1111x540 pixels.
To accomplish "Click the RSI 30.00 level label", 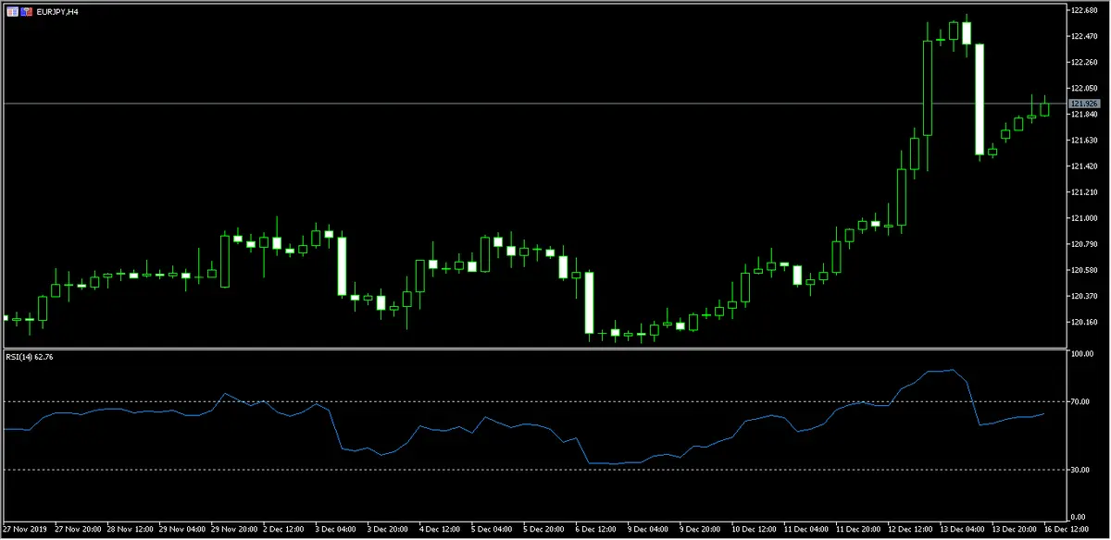I will click(x=1081, y=470).
